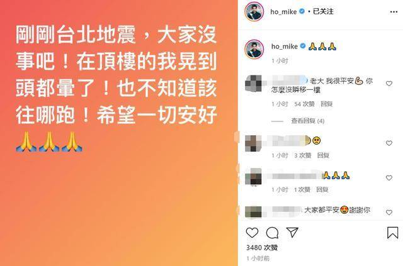This screenshot has height=266, width=403.
Task: Open the '54 次赞' comment likes list
Action: 305,104
